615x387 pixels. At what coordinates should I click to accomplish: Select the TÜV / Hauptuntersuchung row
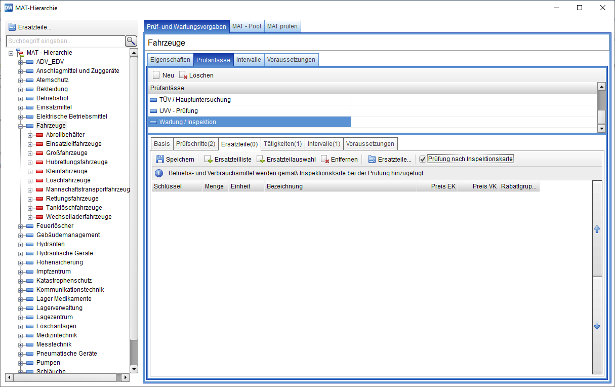(195, 100)
